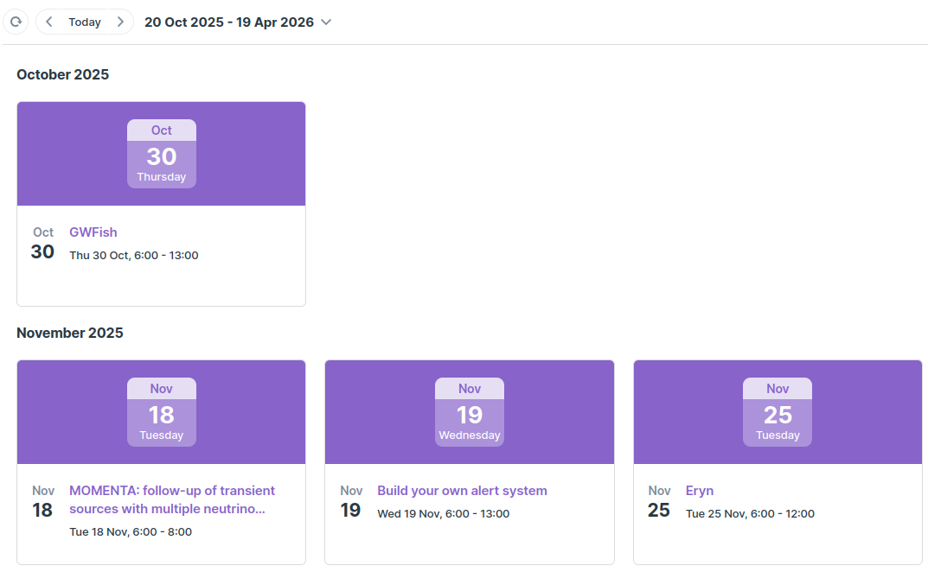Open the Build your own alert system event
This screenshot has width=928, height=572.
(x=462, y=490)
